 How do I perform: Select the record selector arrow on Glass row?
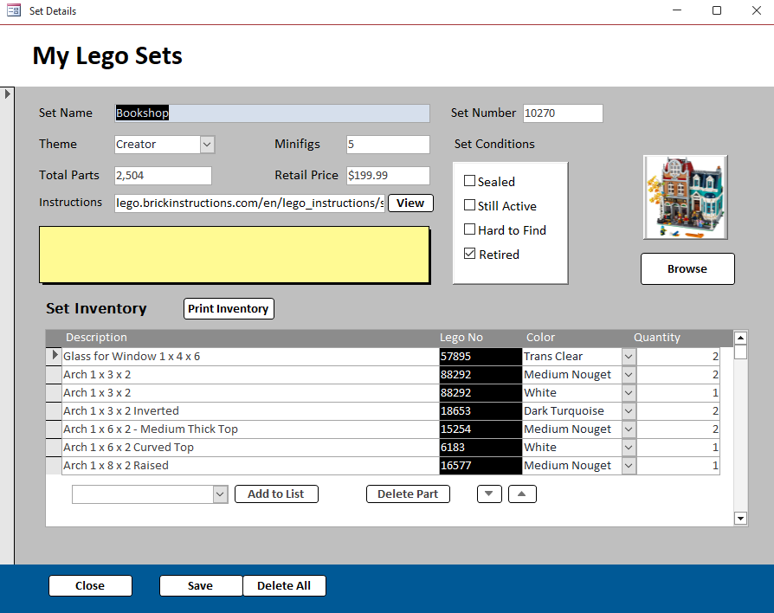pos(54,355)
